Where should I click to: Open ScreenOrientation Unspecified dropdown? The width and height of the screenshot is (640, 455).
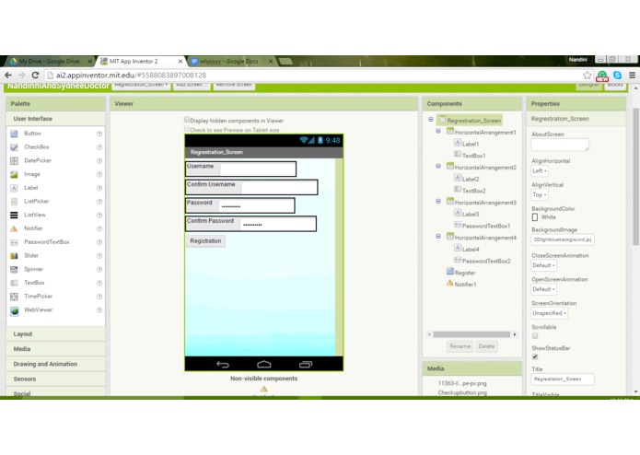pos(550,313)
